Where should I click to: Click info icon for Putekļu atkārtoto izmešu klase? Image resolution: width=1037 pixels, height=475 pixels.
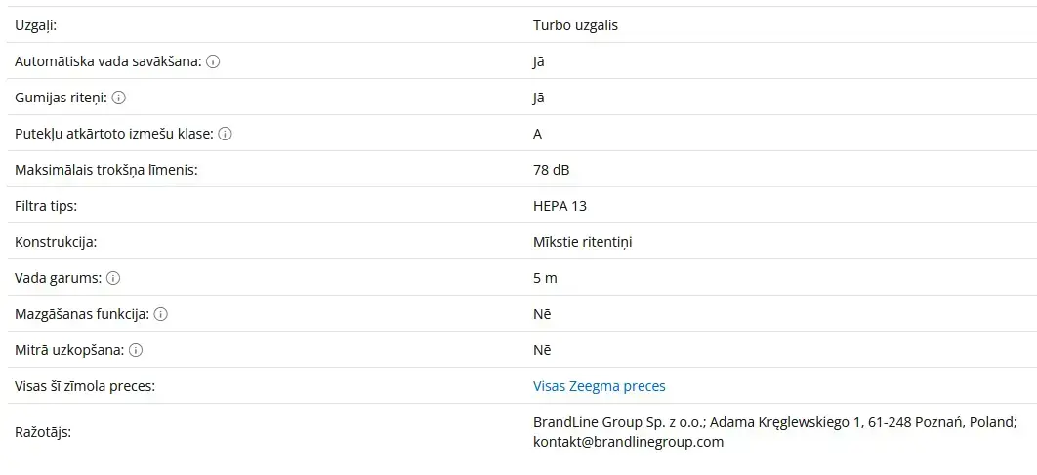point(225,134)
